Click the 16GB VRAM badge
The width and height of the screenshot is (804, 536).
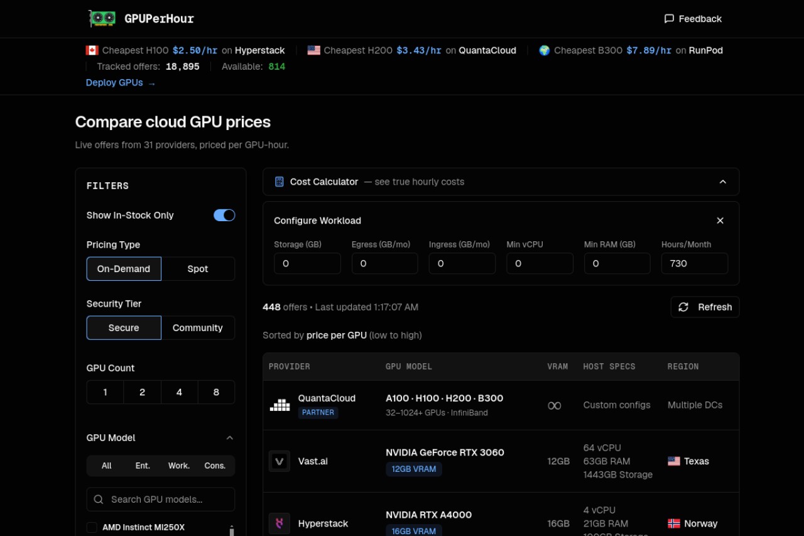click(414, 531)
